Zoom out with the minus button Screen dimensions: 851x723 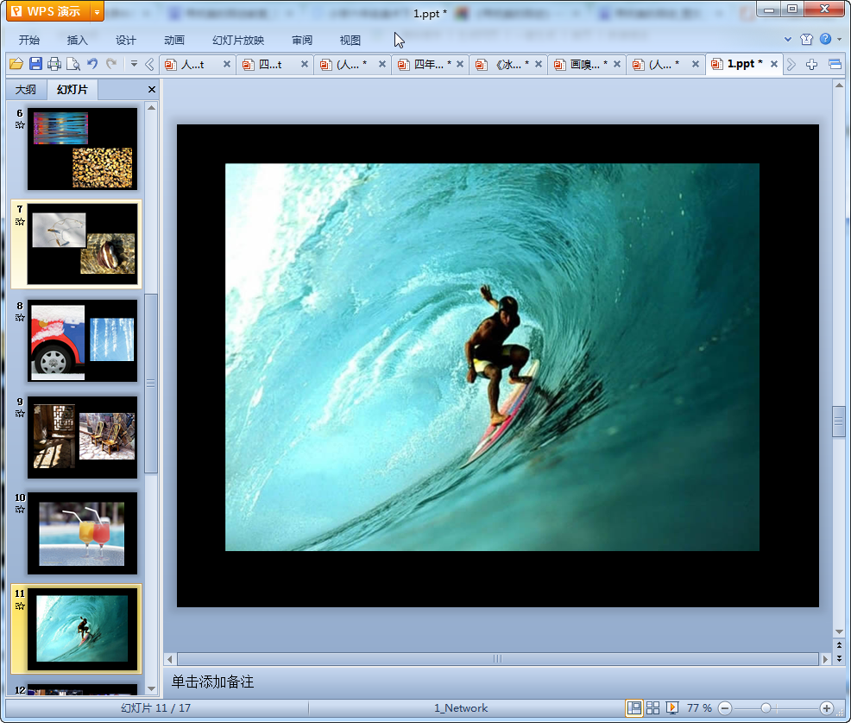pyautogui.click(x=725, y=708)
